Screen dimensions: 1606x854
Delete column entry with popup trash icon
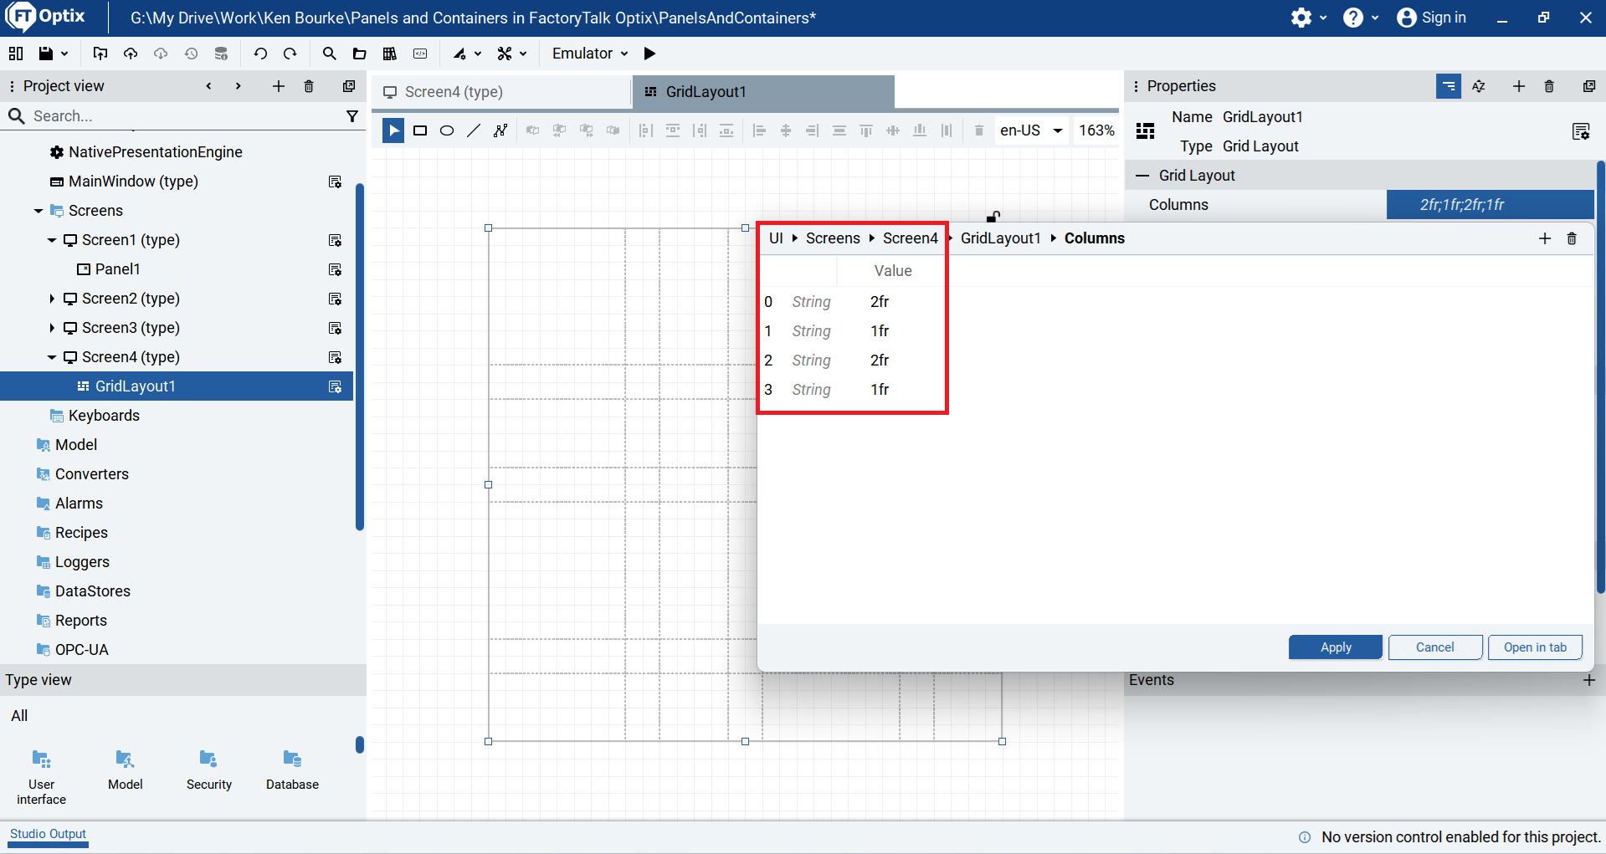1572,238
